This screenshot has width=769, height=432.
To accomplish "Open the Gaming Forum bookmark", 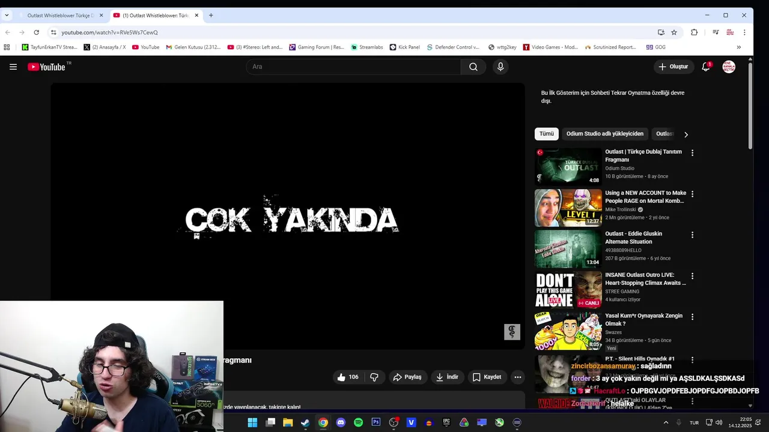I will [x=317, y=47].
